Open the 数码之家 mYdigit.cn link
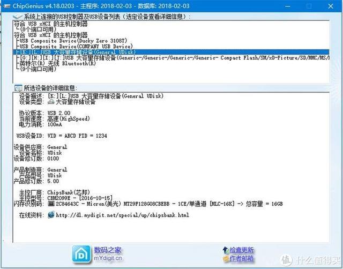Image resolution: width=343 pixels, height=269 pixels. pos(108,254)
